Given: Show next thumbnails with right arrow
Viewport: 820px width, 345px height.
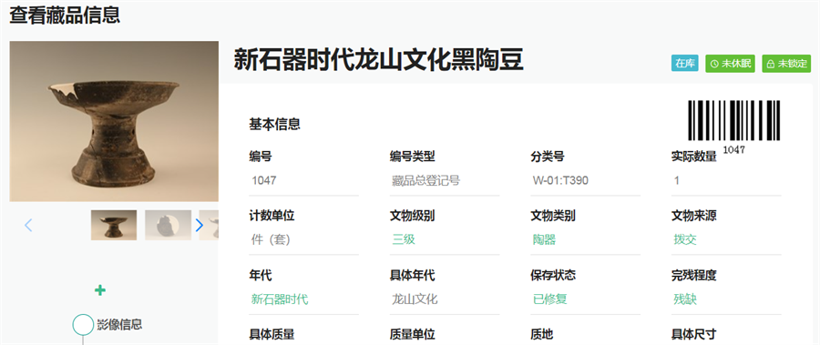Looking at the screenshot, I should point(199,225).
